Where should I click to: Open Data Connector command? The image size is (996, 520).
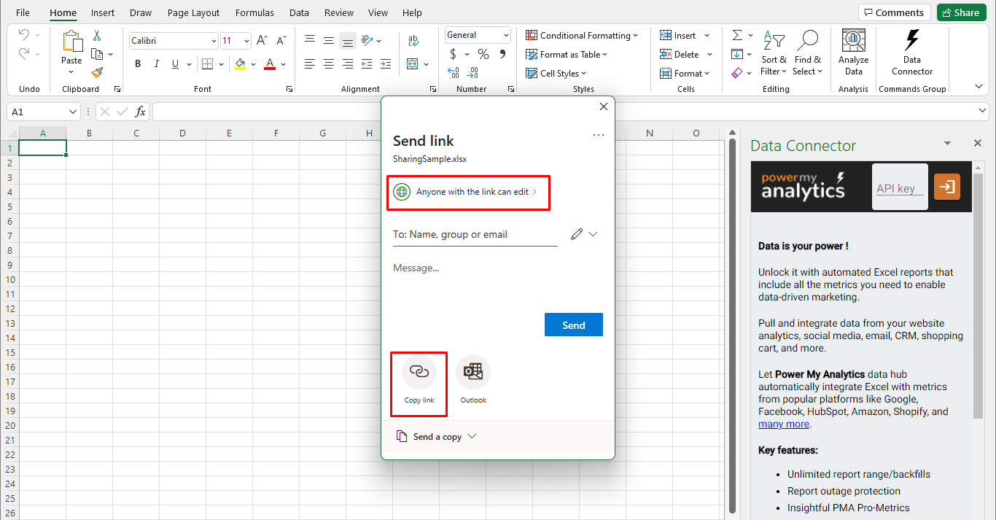911,51
